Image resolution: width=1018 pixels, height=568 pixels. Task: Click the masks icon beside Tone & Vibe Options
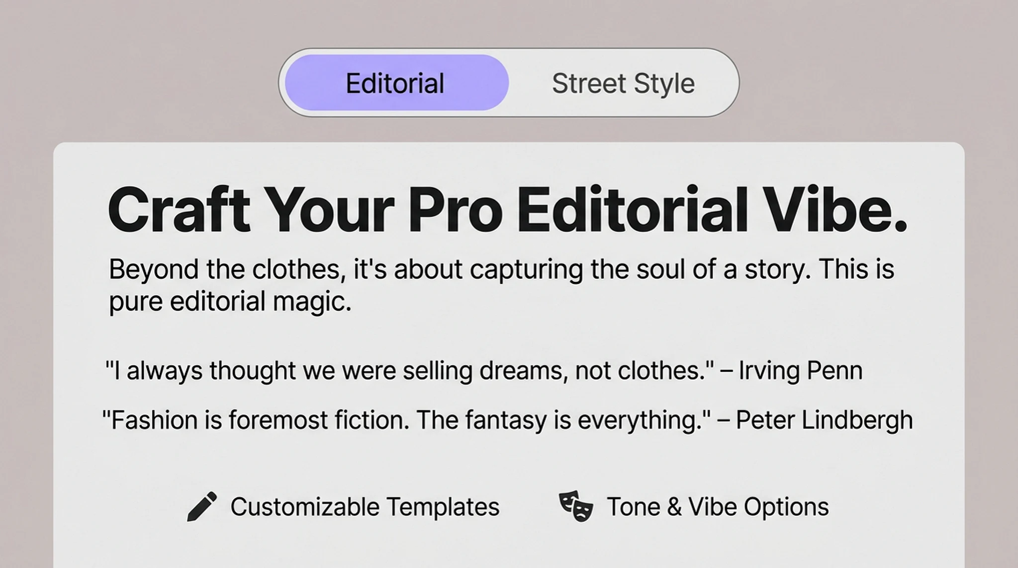[x=575, y=506]
